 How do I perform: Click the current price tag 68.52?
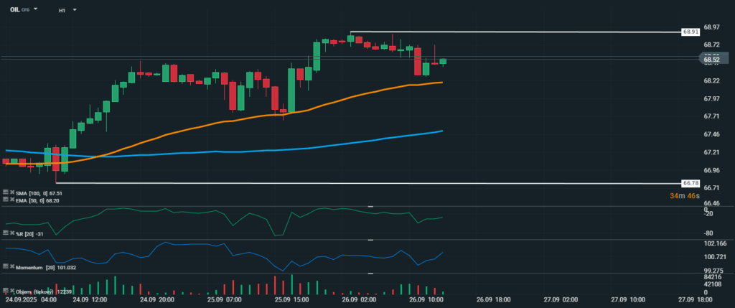click(711, 60)
